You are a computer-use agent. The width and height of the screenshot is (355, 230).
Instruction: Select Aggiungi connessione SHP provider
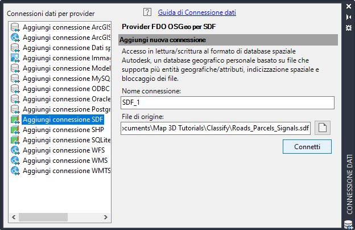pos(63,130)
